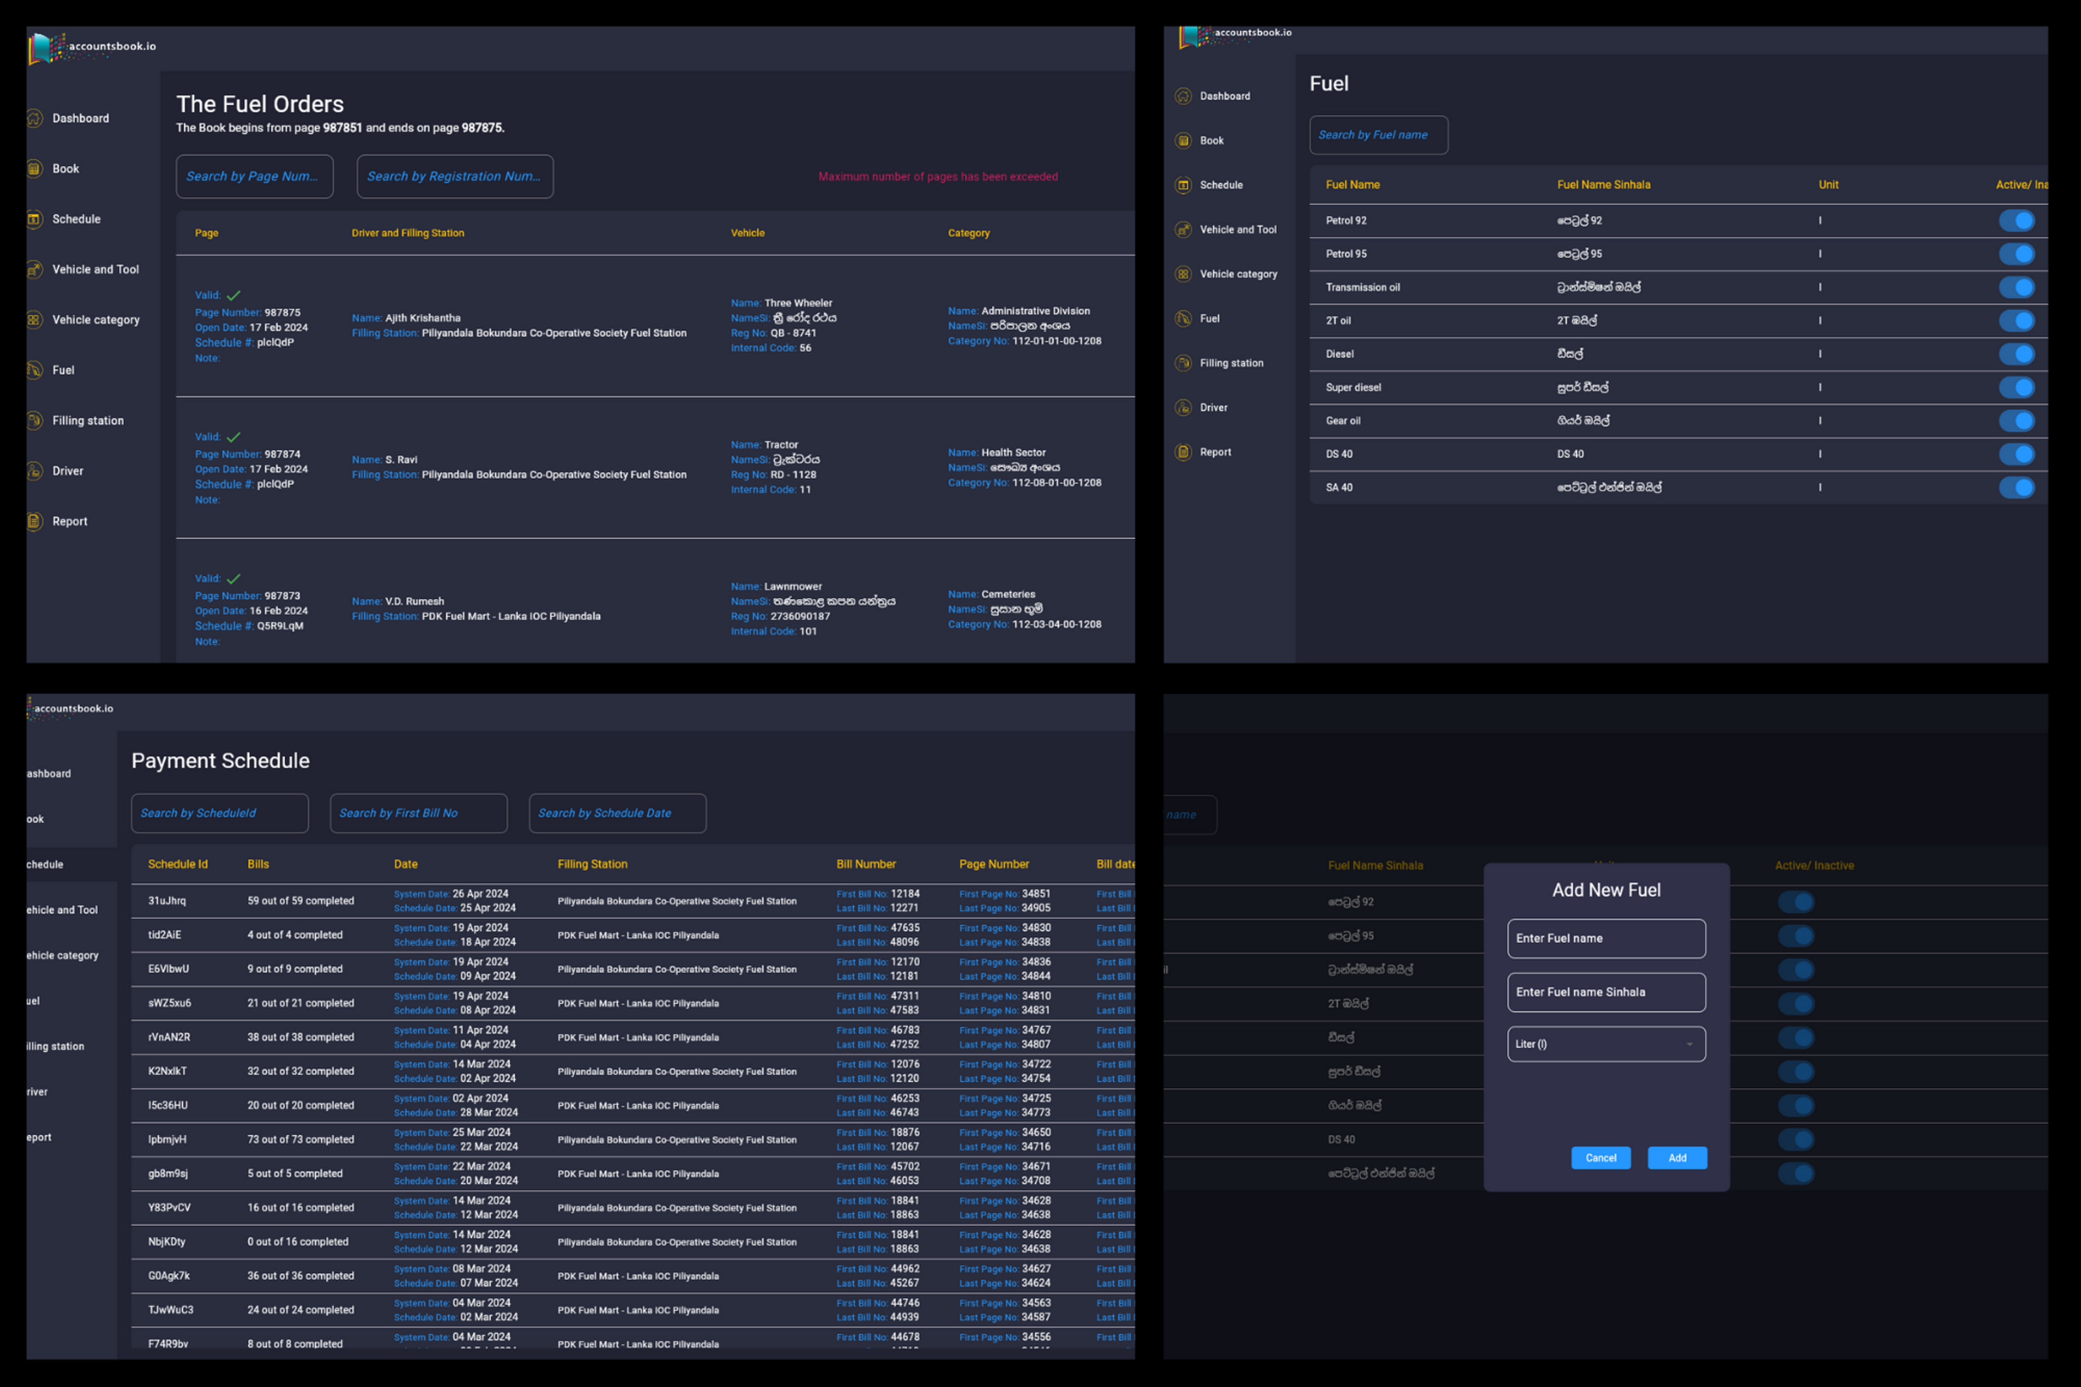Toggle Super diesel active switch
Viewport: 2081px width, 1387px height.
click(2017, 388)
